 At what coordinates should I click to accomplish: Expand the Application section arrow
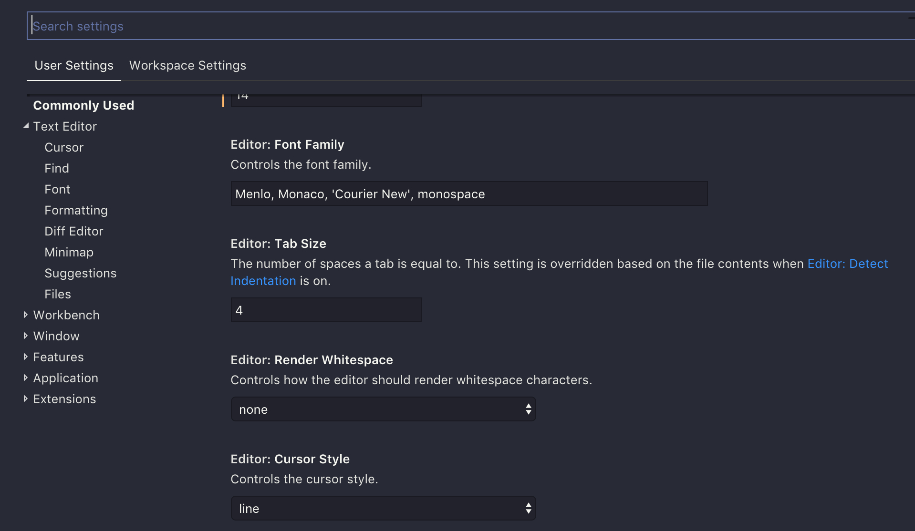[x=26, y=378]
